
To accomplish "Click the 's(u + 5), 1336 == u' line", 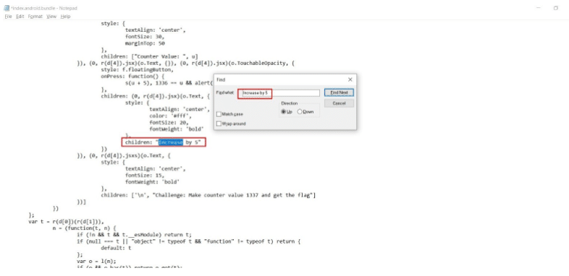I will (x=169, y=83).
